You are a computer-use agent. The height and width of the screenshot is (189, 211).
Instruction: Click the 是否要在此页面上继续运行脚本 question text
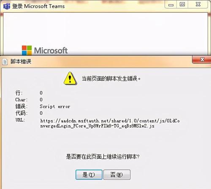click(103, 157)
